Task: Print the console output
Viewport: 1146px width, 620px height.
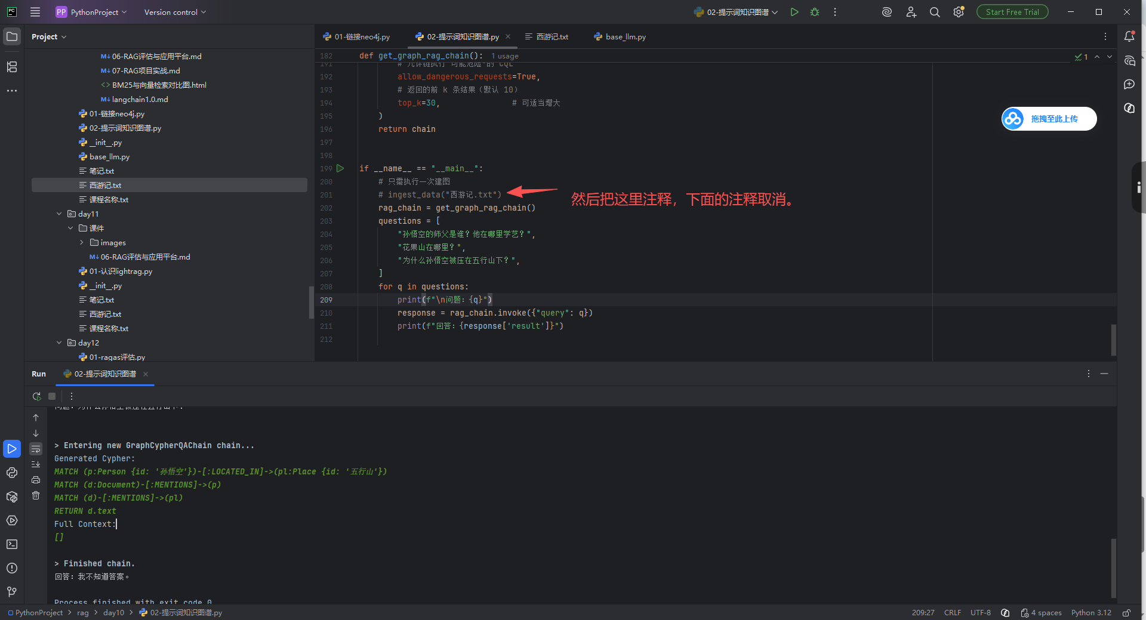Action: pyautogui.click(x=36, y=480)
